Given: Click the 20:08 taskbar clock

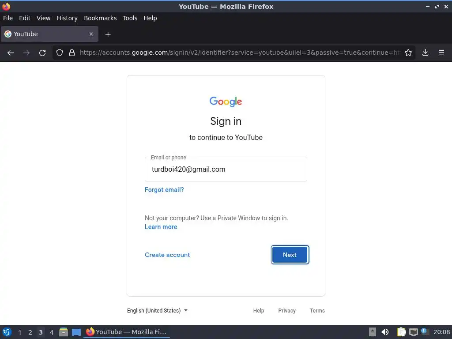Looking at the screenshot, I should 441,332.
